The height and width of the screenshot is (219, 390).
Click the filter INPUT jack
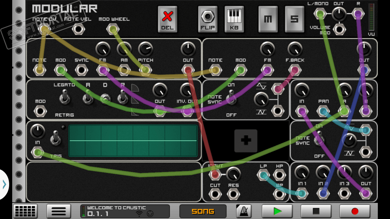pos(215,174)
